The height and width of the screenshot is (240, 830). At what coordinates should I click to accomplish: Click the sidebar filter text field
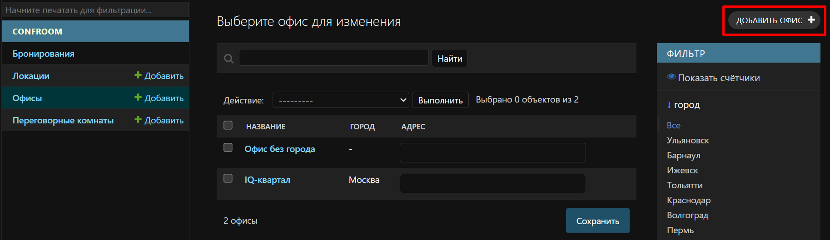coord(95,10)
